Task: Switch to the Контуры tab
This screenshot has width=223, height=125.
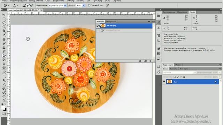Action: (x=184, y=69)
